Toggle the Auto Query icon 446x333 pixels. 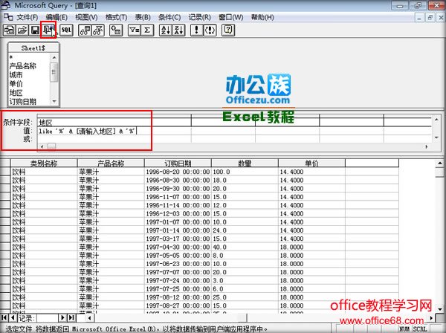210,30
